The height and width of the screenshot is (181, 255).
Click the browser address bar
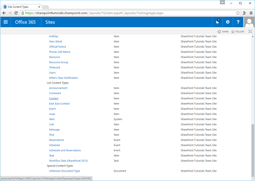tap(127, 13)
